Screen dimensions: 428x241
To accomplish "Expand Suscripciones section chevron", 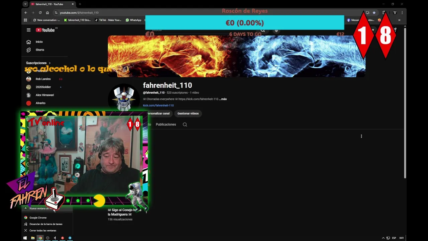I will tap(50, 63).
